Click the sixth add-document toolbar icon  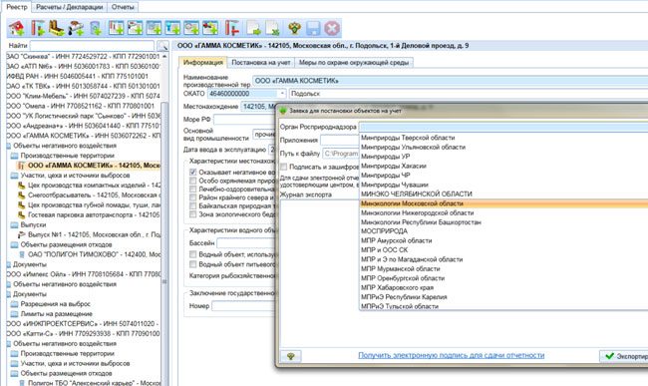tap(210, 28)
